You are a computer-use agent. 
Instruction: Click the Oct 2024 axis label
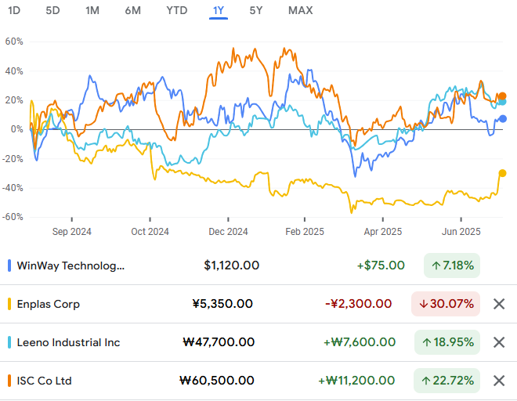tap(150, 232)
